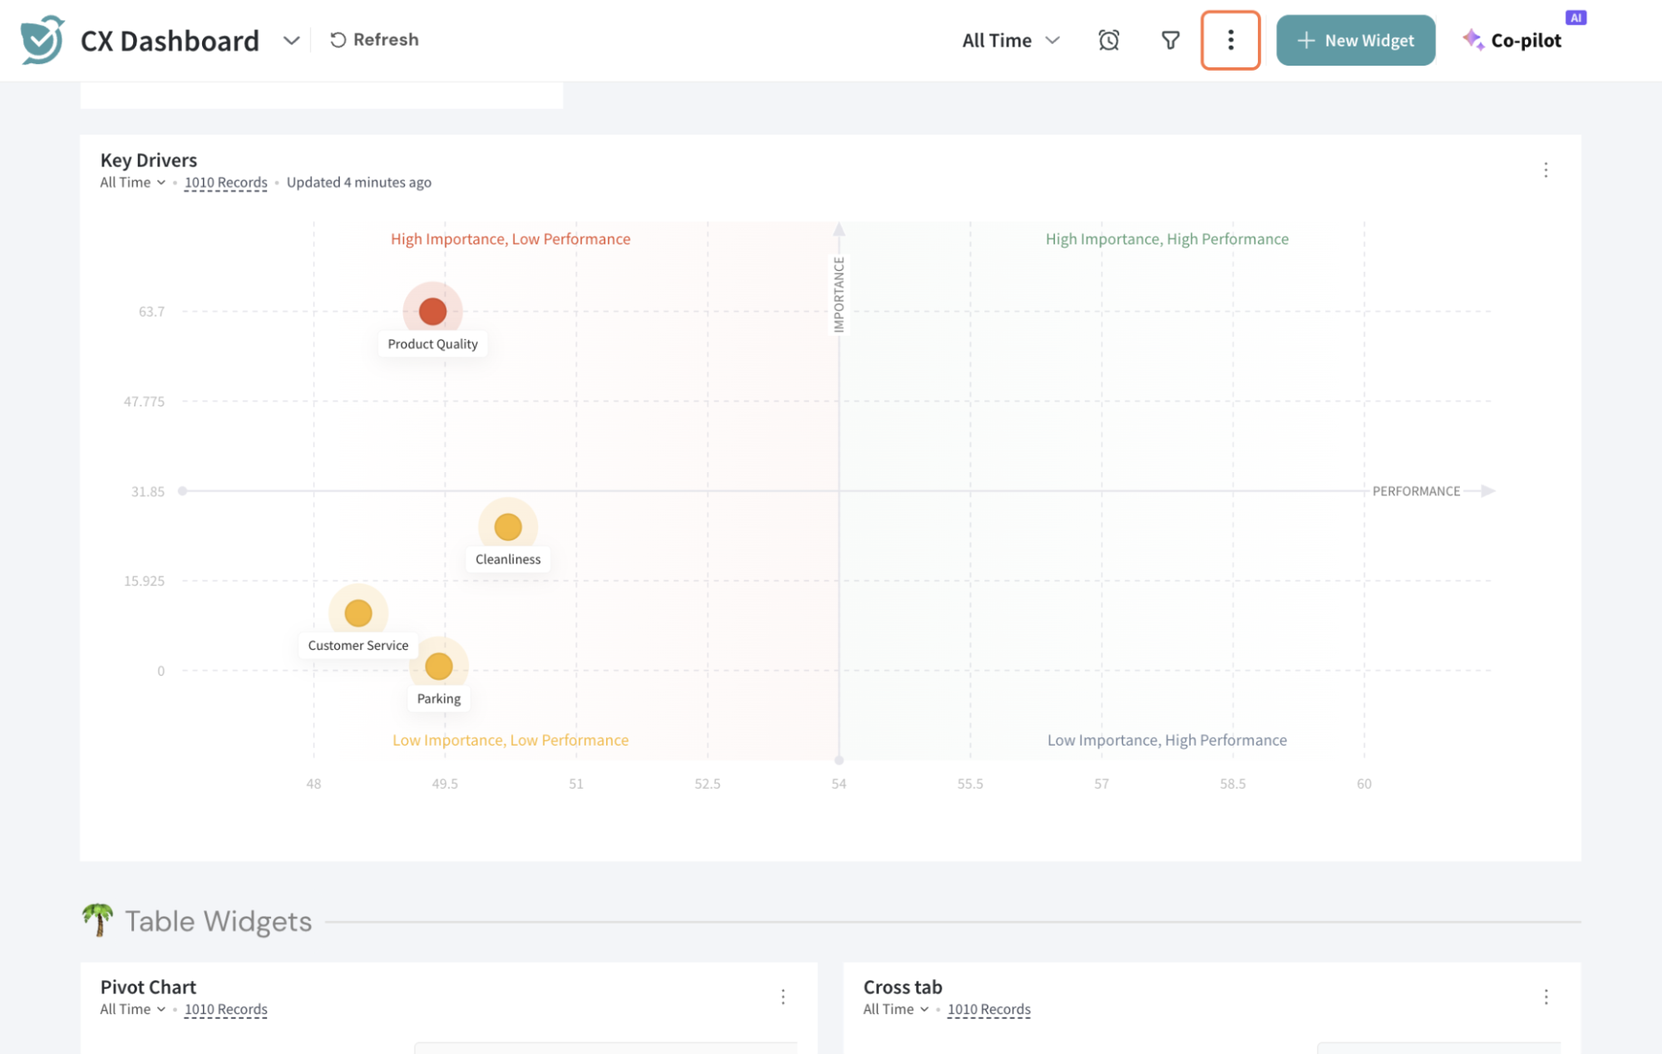Click the CX Dashboard bird logo
The width and height of the screenshot is (1662, 1054).
click(x=42, y=39)
